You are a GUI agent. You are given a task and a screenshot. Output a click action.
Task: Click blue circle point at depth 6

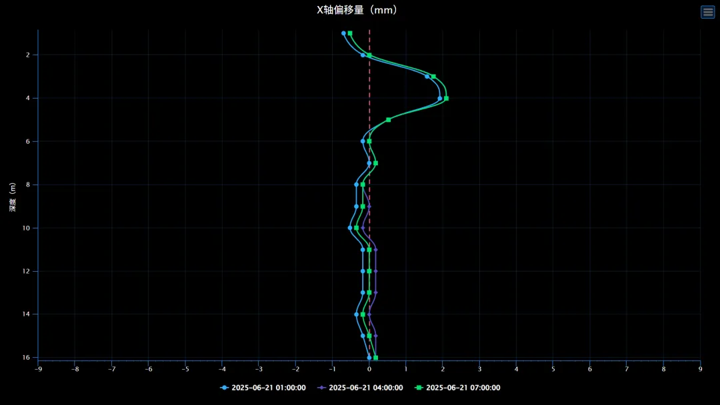[x=363, y=141]
